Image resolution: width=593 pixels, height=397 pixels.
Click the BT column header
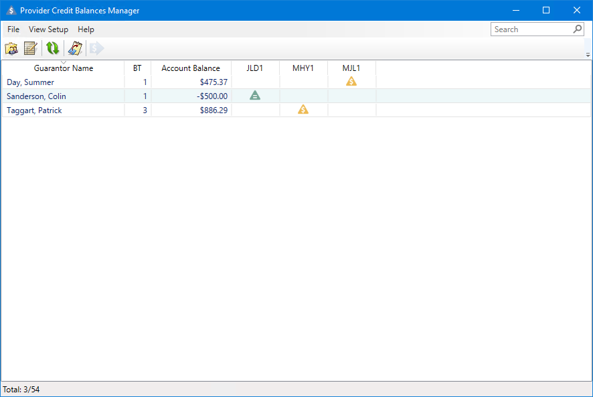click(x=137, y=68)
